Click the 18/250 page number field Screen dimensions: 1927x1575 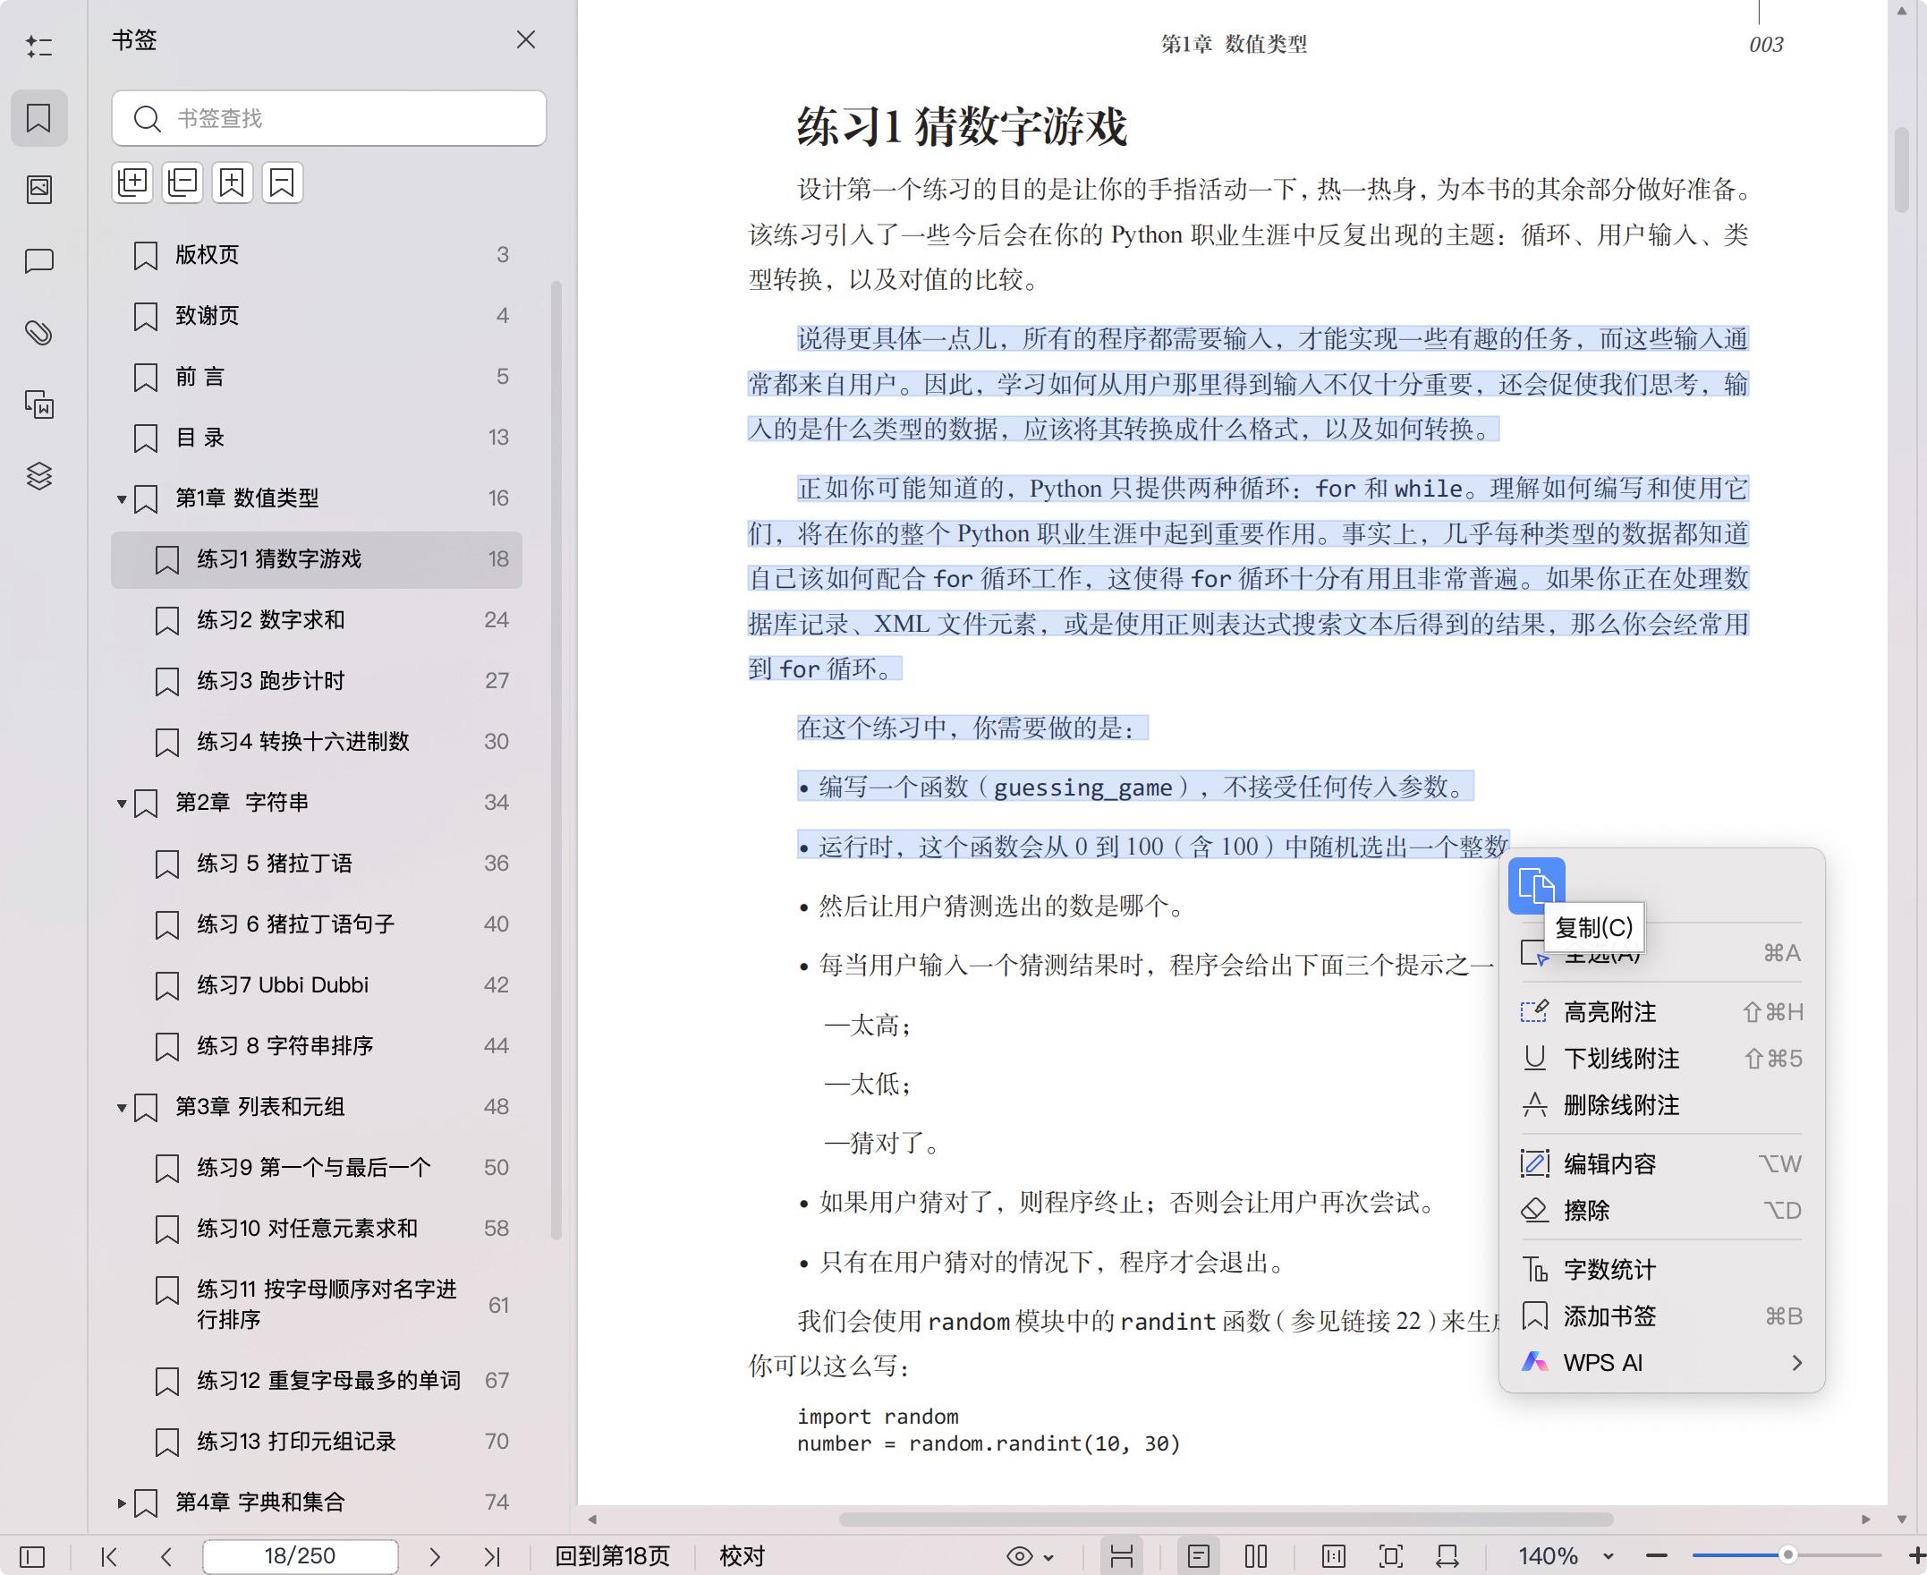pos(301,1556)
